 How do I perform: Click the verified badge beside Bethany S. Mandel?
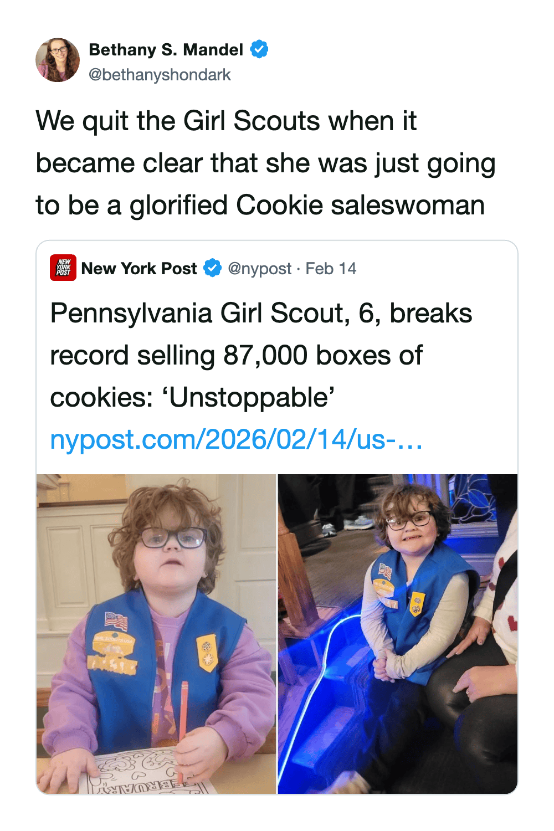(x=259, y=49)
